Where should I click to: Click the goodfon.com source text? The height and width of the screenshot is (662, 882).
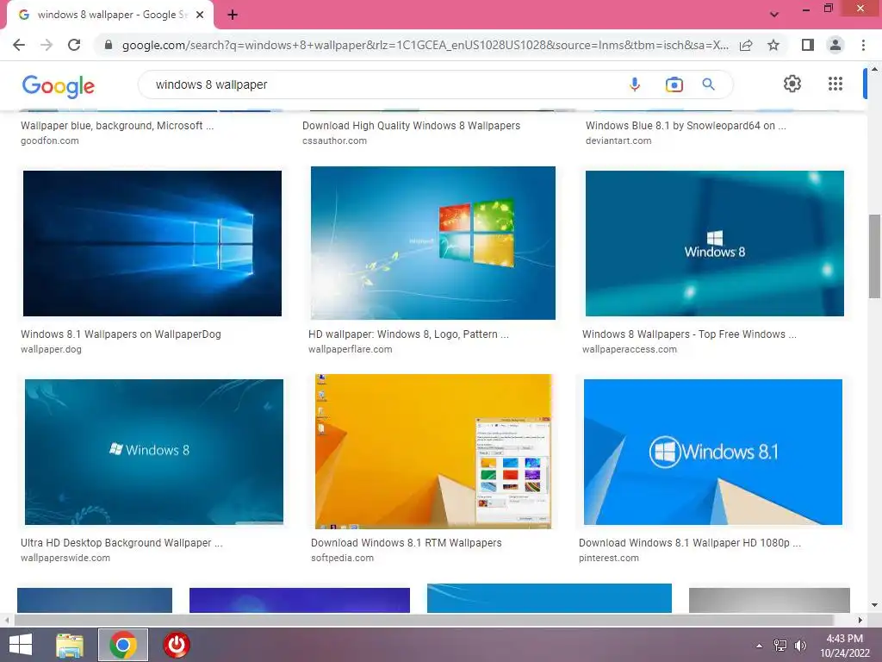click(49, 141)
